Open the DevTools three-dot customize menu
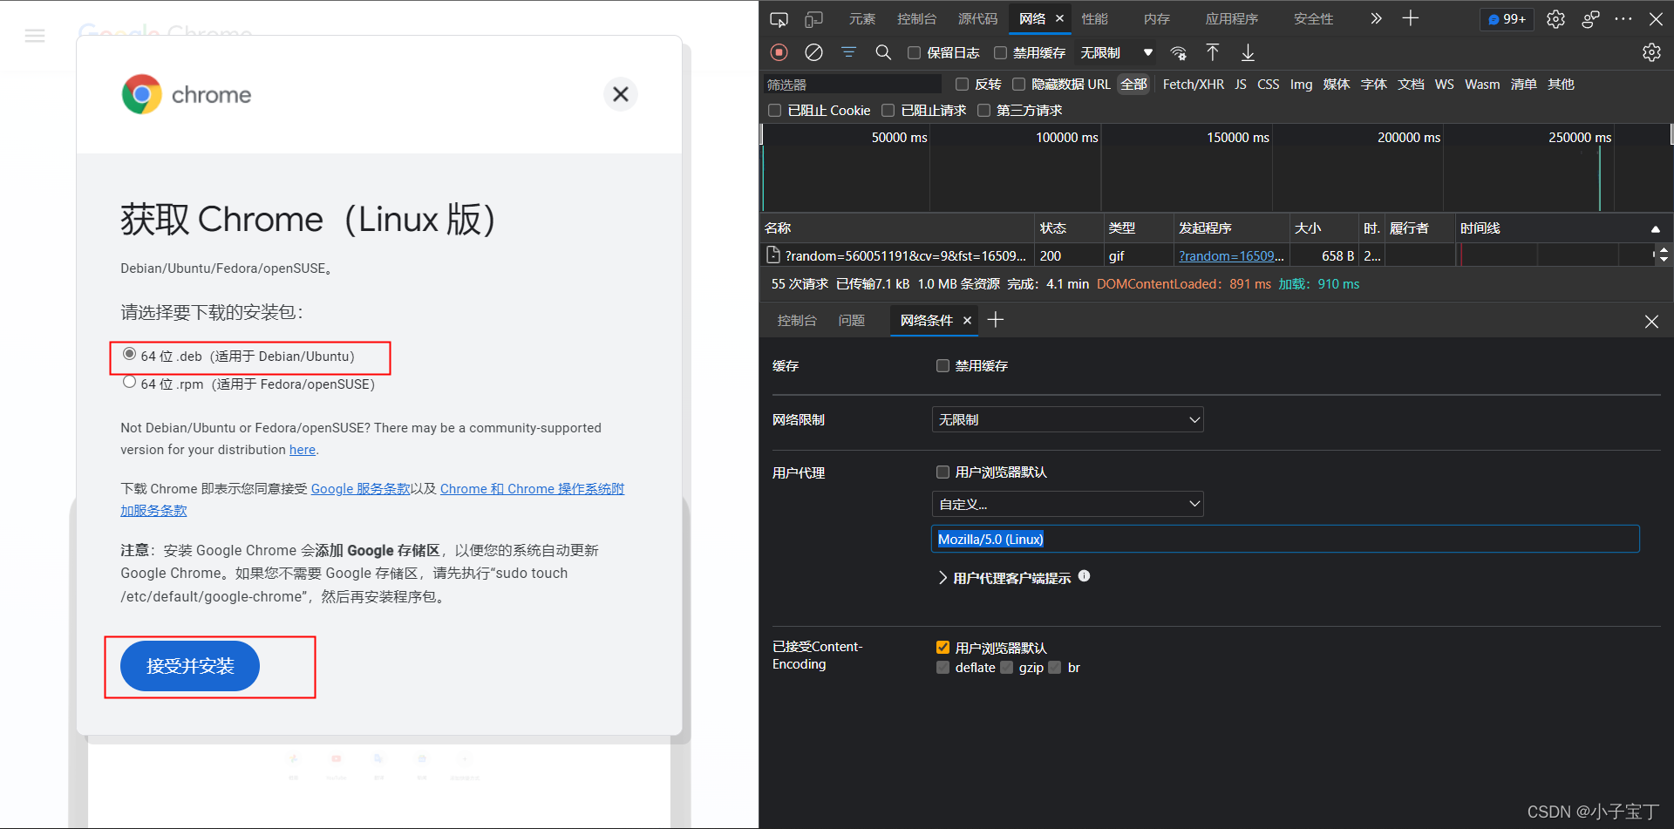The width and height of the screenshot is (1674, 829). tap(1623, 19)
